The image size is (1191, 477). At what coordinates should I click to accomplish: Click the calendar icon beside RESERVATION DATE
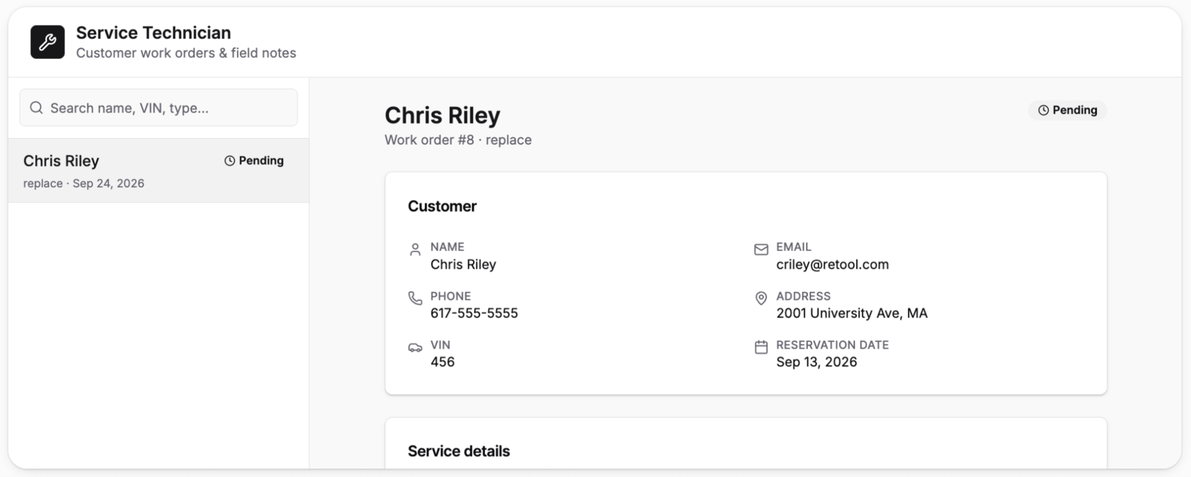click(761, 347)
